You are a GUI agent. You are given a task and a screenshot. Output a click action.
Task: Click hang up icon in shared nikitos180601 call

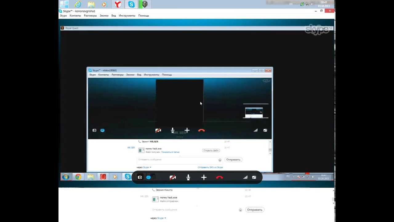click(x=201, y=130)
